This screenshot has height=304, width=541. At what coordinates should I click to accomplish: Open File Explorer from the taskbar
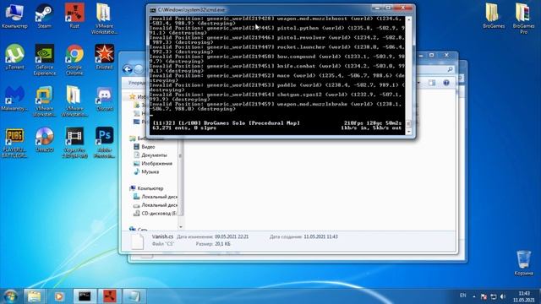pyautogui.click(x=34, y=296)
